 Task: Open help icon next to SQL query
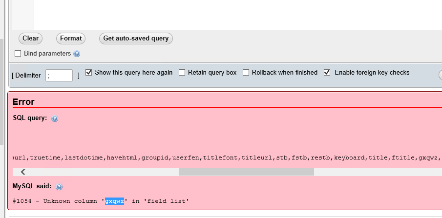click(x=55, y=119)
